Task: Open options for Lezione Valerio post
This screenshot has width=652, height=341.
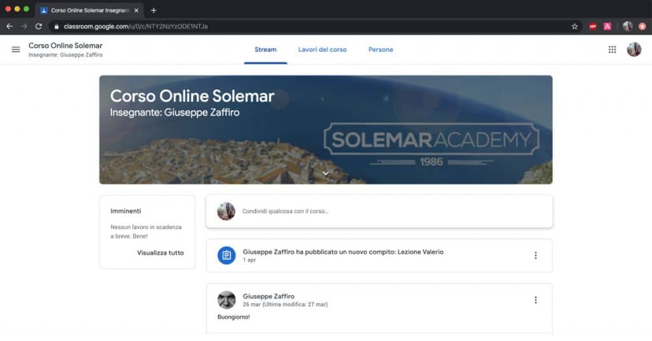Action: click(x=535, y=256)
